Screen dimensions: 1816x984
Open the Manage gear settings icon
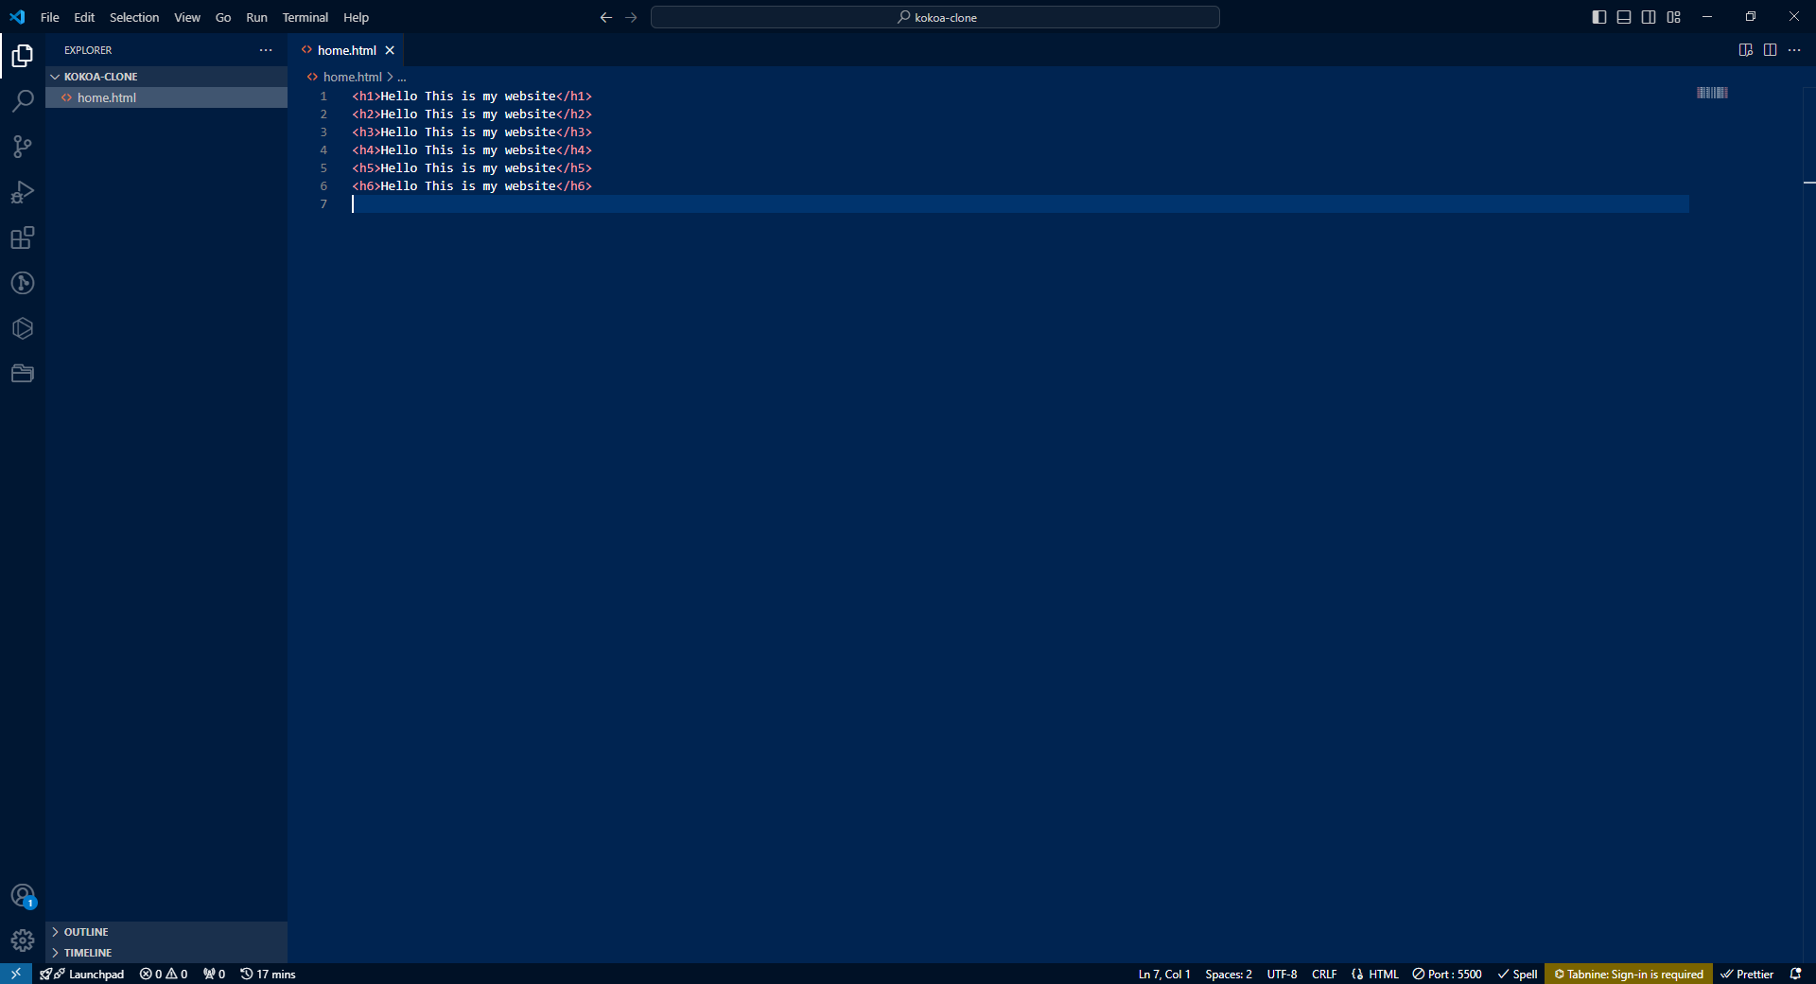coord(23,940)
